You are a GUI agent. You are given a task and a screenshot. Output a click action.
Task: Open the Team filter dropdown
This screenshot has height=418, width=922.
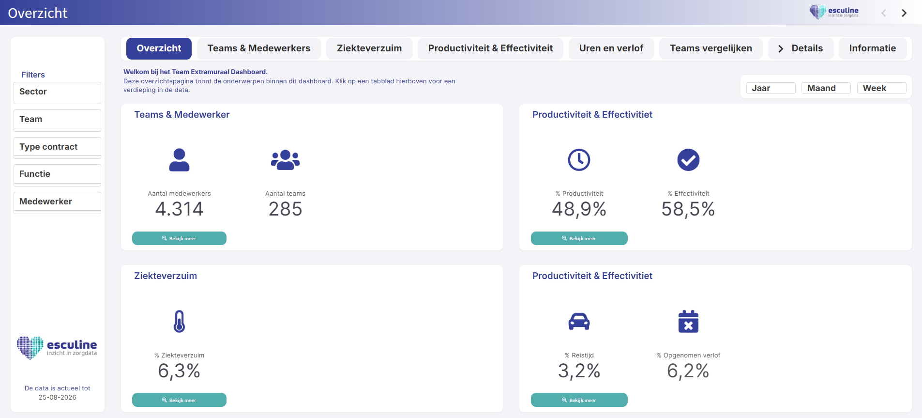click(x=57, y=120)
